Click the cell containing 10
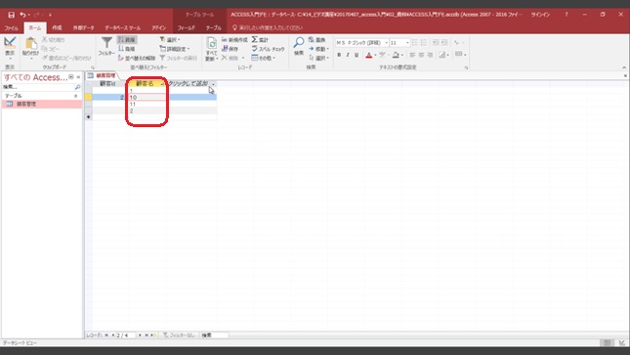The height and width of the screenshot is (355, 630). [147, 97]
